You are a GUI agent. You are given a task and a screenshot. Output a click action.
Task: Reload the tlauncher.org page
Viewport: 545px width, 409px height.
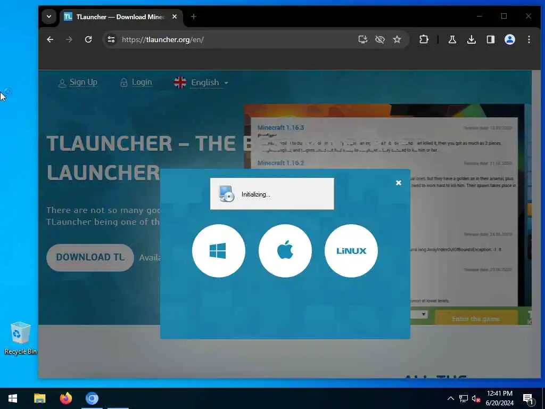pos(88,39)
